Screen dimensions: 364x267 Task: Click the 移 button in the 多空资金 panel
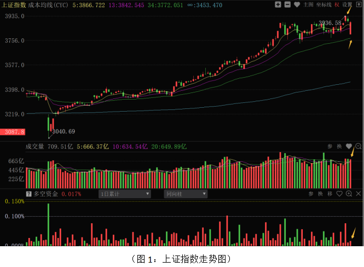pyautogui.click(x=330, y=194)
